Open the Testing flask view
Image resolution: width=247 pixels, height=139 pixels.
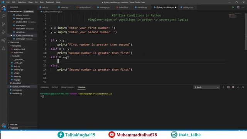tap(3, 48)
